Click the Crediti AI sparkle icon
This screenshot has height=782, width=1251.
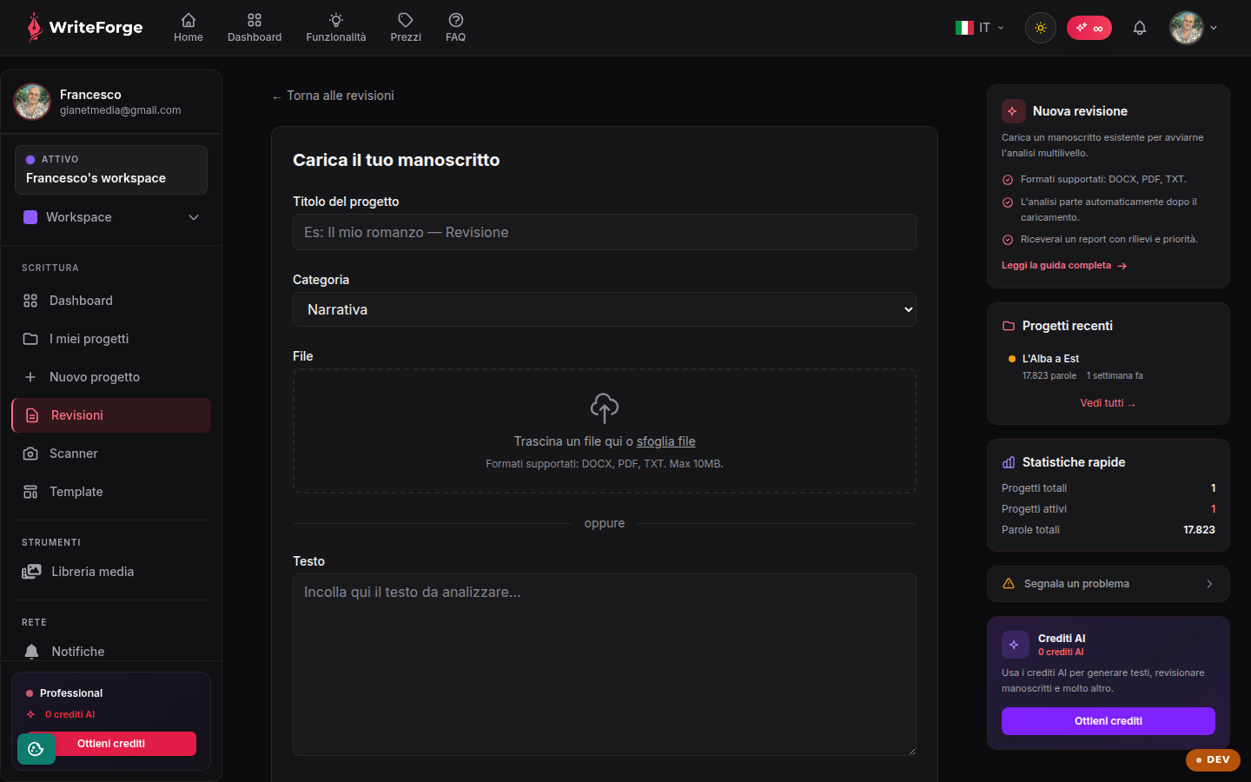[x=1015, y=645]
